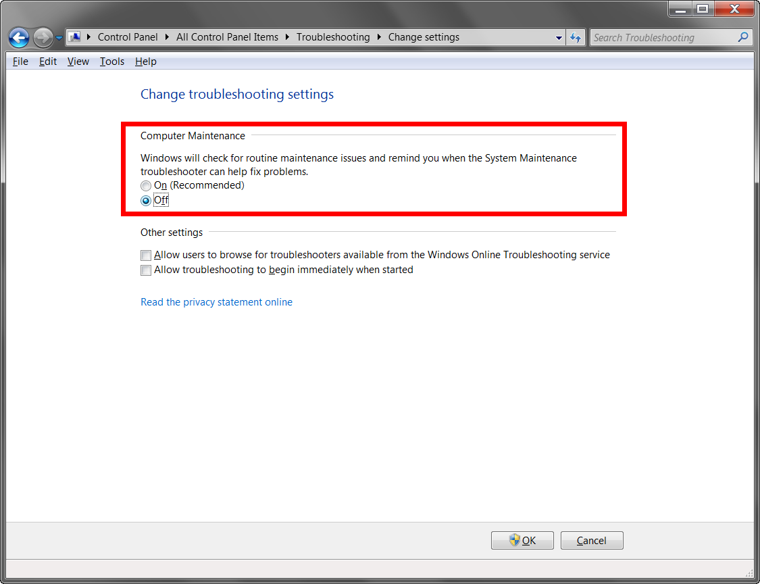Go to All Control Panel Items breadcrumb
Viewport: 760px width, 584px height.
click(227, 37)
